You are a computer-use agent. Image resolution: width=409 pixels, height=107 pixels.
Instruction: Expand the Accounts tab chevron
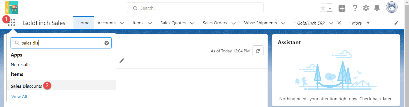pyautogui.click(x=122, y=23)
